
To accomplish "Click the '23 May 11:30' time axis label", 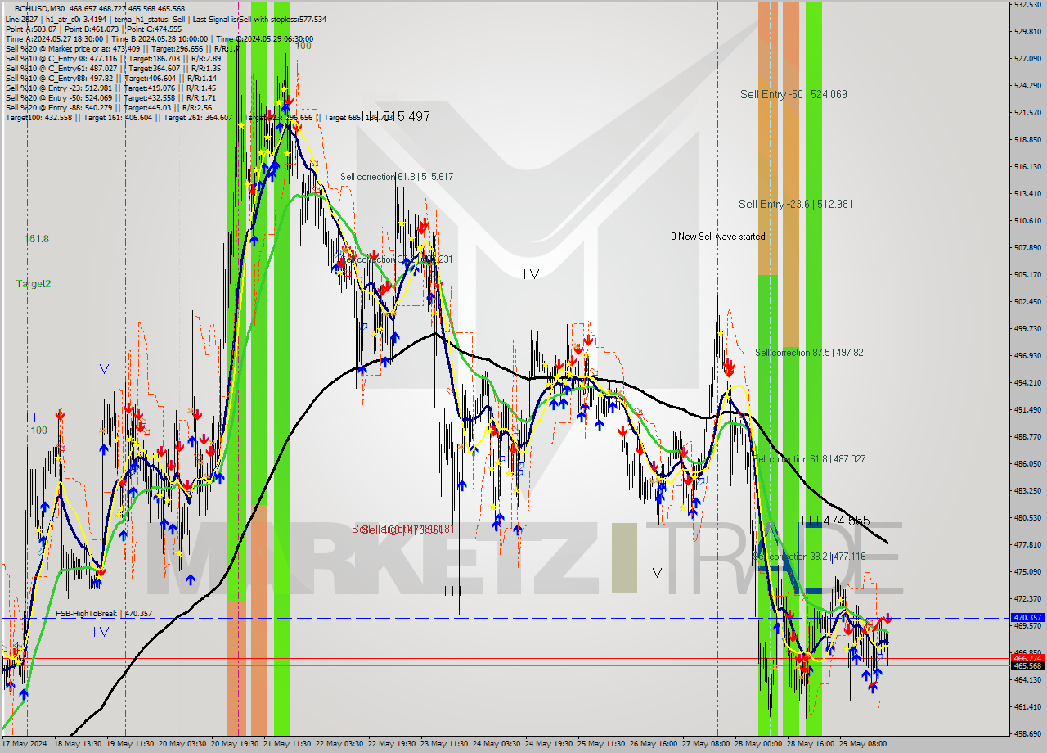I will point(446,744).
